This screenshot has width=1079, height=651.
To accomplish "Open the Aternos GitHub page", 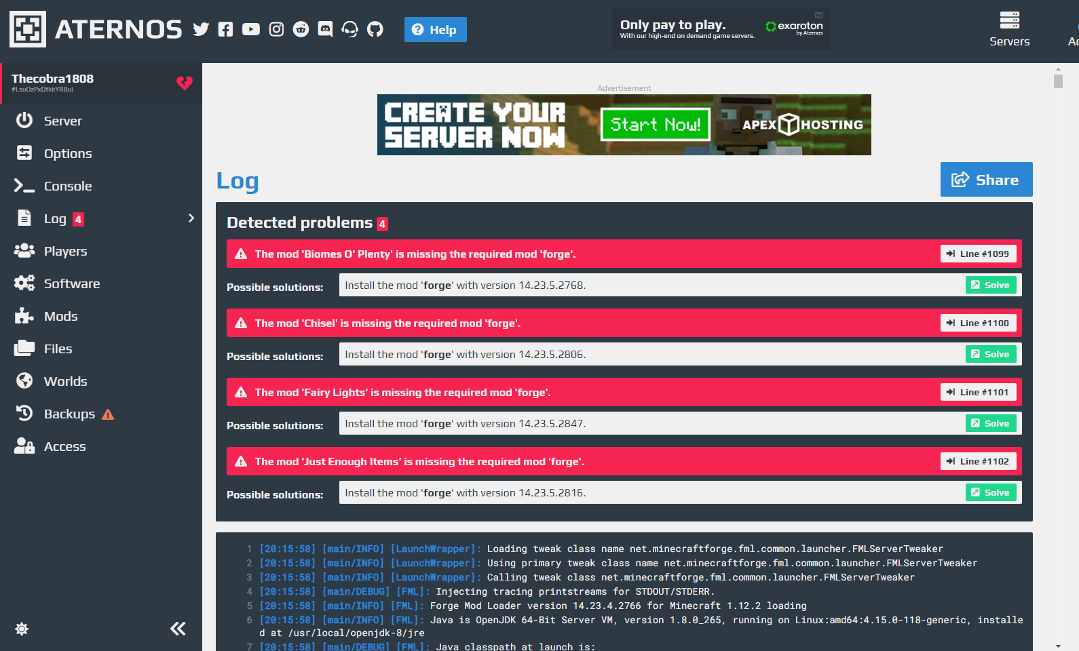I will pyautogui.click(x=375, y=29).
